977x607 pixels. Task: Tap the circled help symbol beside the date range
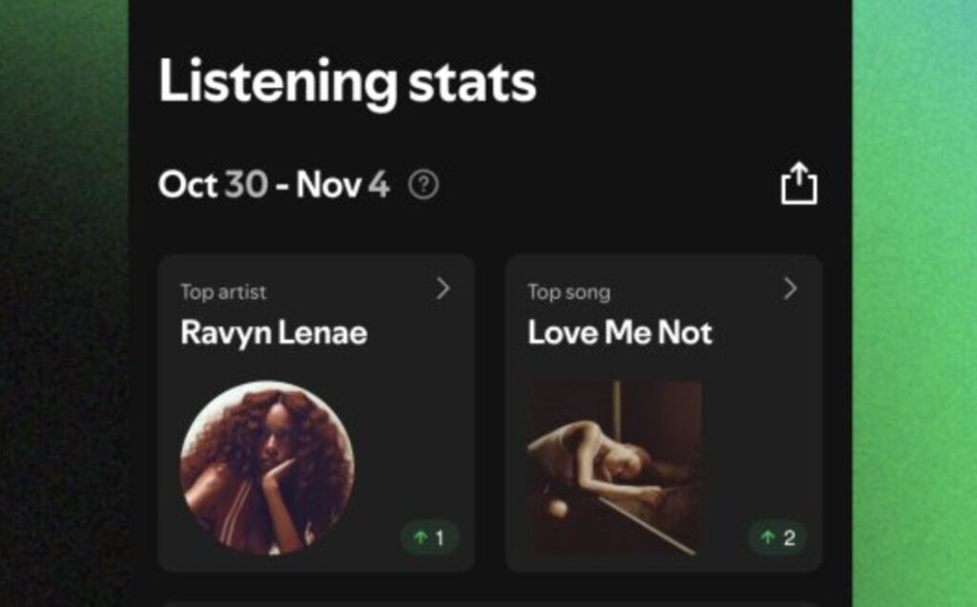click(422, 186)
